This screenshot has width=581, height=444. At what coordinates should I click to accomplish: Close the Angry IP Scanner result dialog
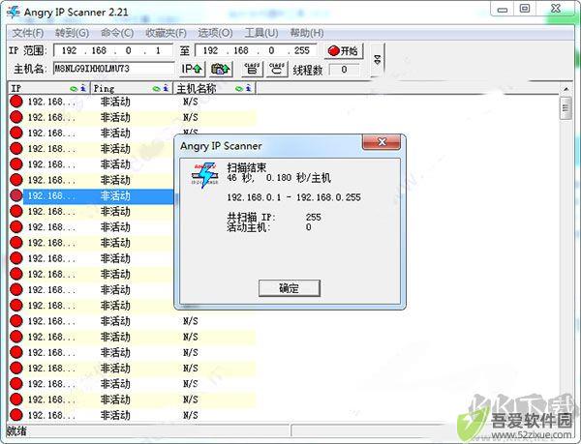(382, 141)
